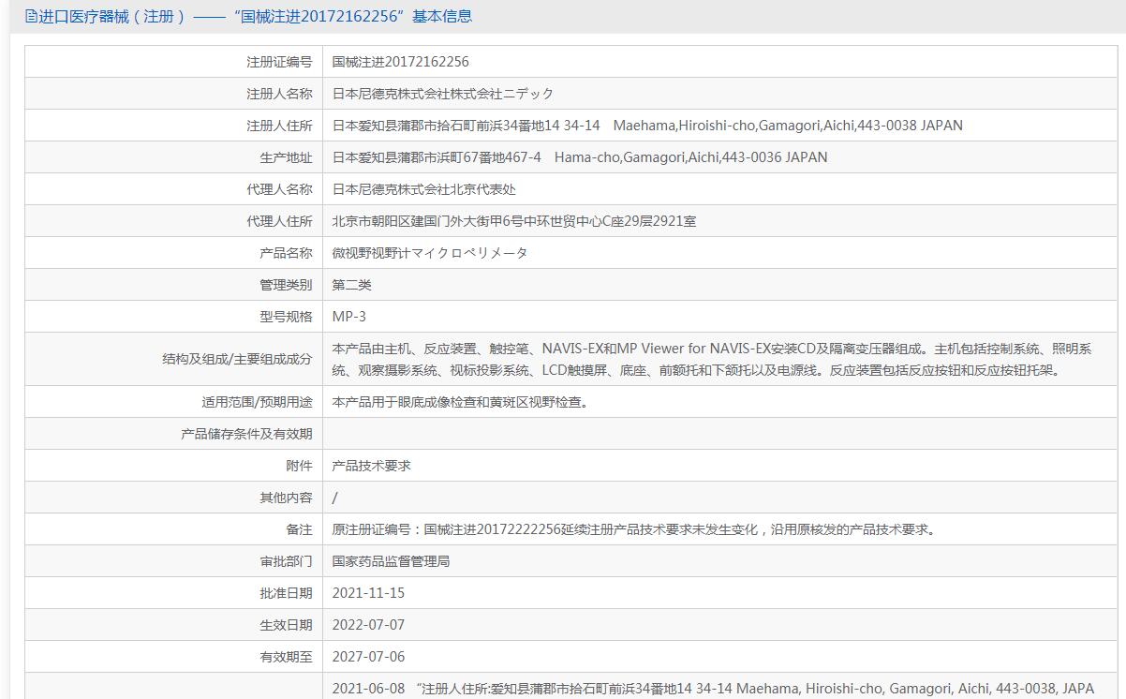
Task: Select the structure description starting 本产品由主机
Action: pos(712,359)
